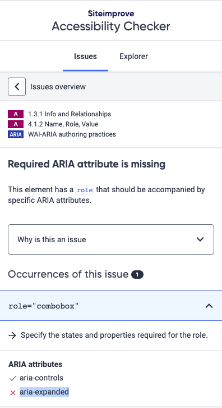Open 1.3.1 Info and Relationships criterion
This screenshot has height=408, width=222.
point(70,114)
